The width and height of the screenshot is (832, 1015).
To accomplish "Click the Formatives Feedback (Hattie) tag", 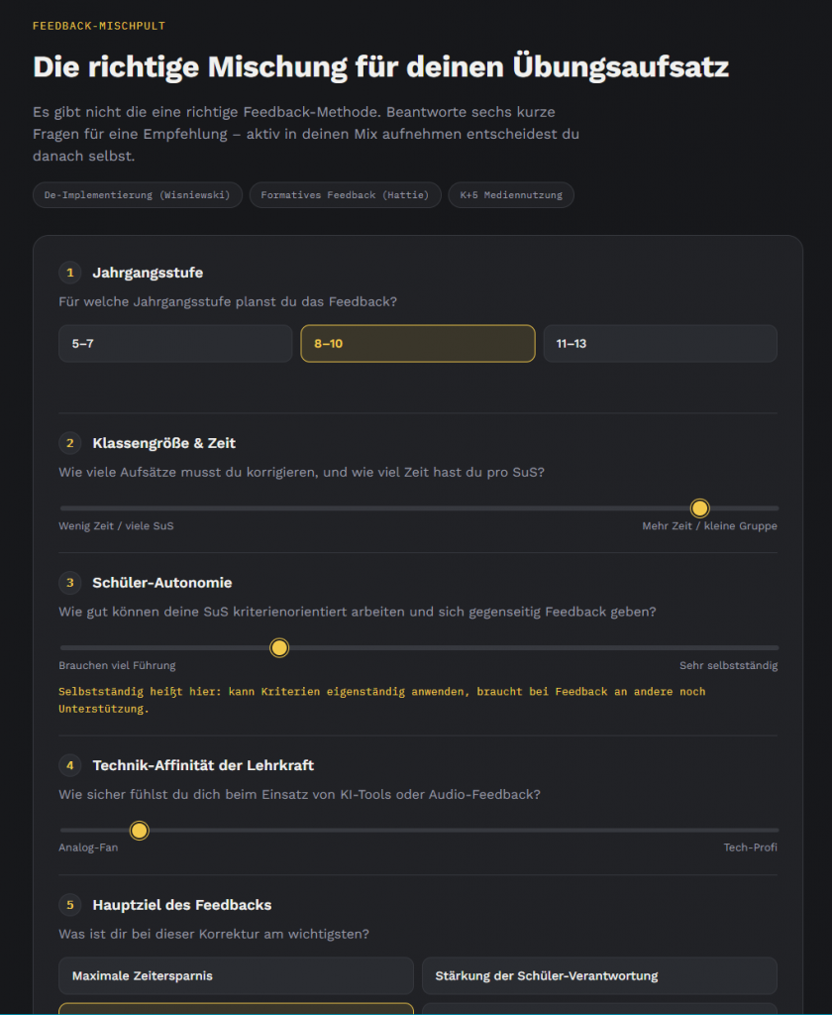I will (346, 195).
